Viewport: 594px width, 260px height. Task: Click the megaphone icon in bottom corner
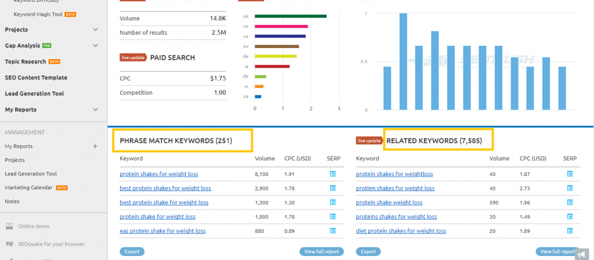[x=582, y=254]
